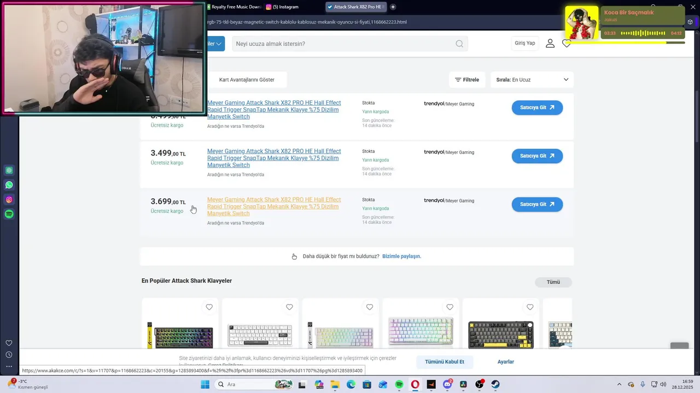Expand the Sırala: En Ucuz dropdown
This screenshot has height=393, width=700.
532,80
